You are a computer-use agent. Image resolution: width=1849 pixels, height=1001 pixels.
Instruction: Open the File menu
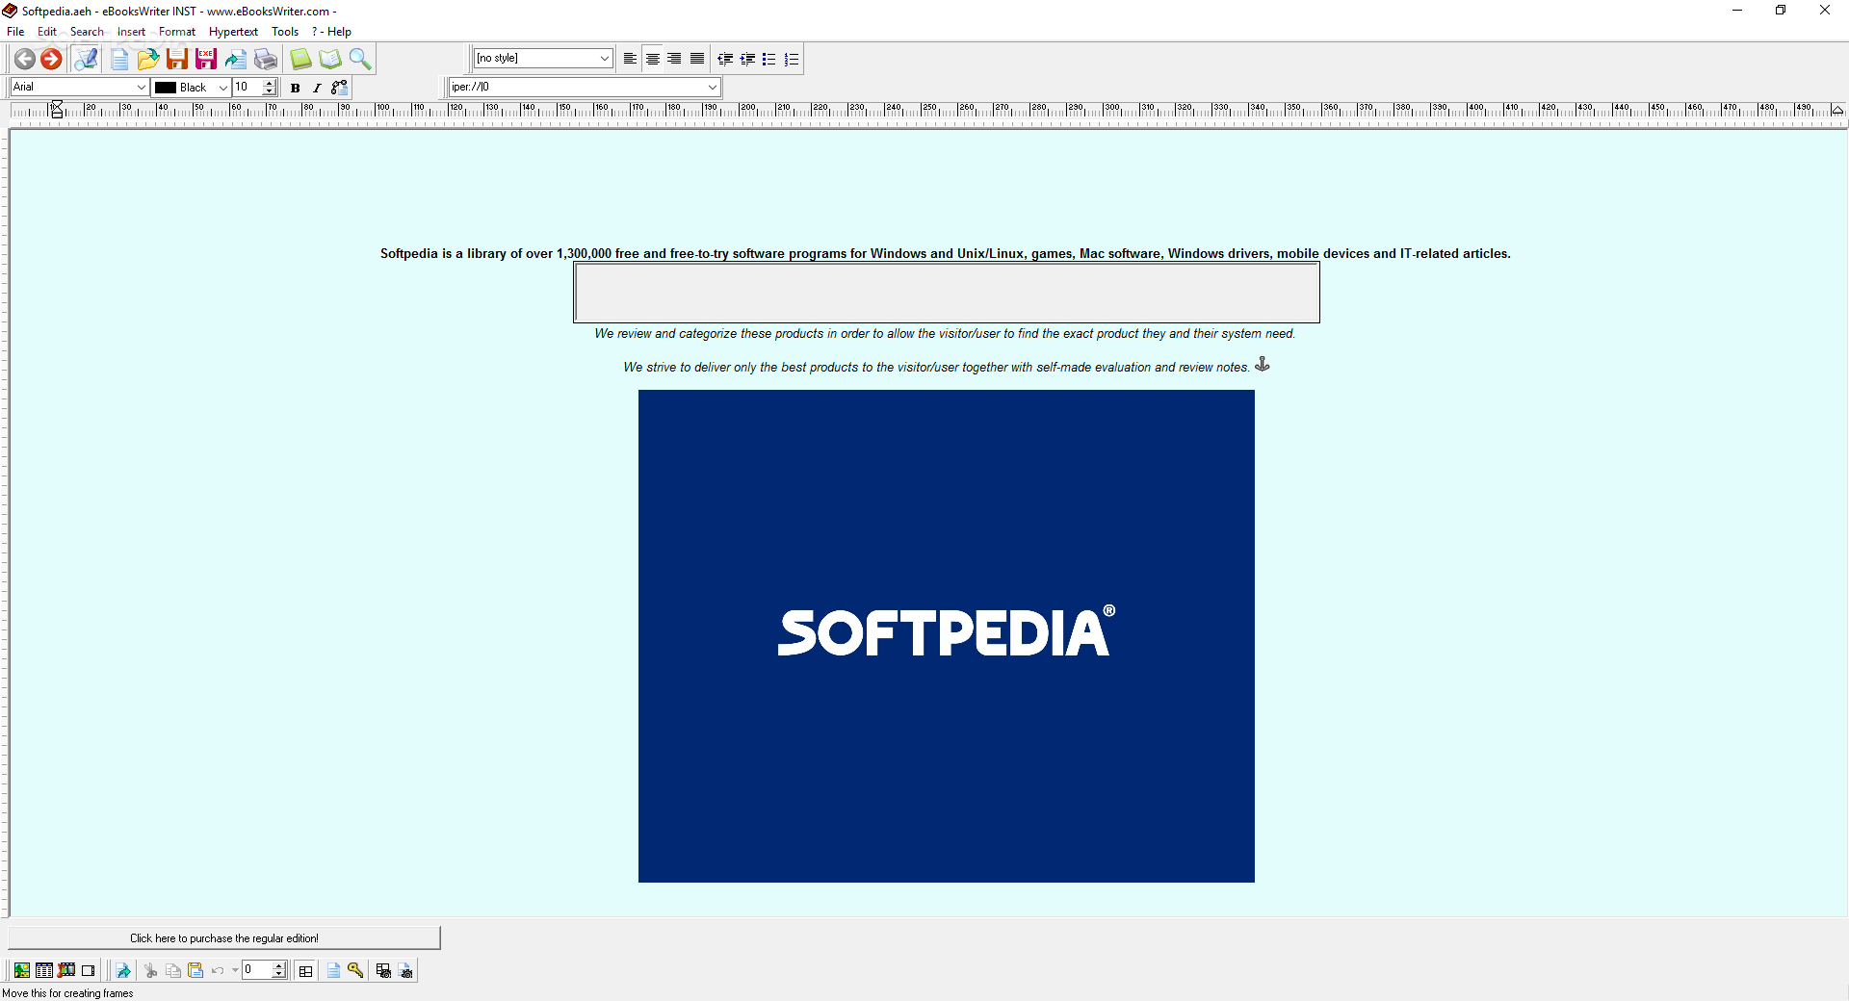tap(15, 32)
